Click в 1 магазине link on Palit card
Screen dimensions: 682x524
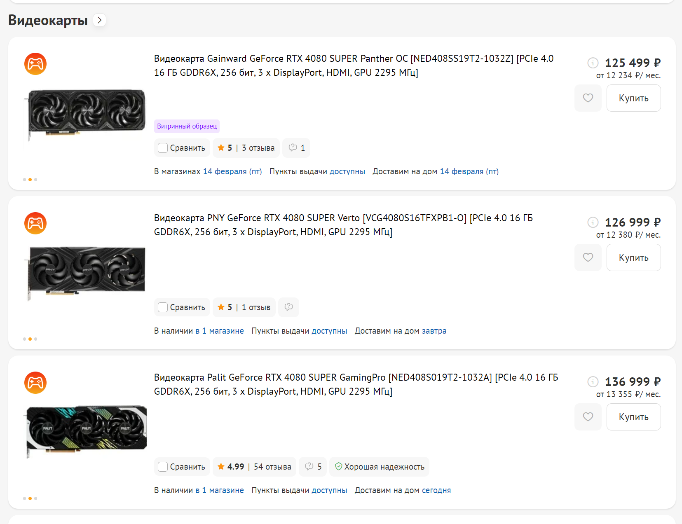[220, 490]
